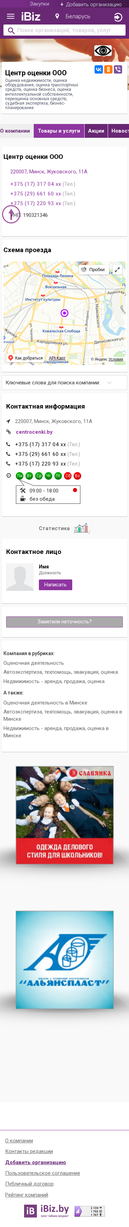Select the Сб day circle
Screen dimensions: 129x1227
68,476
